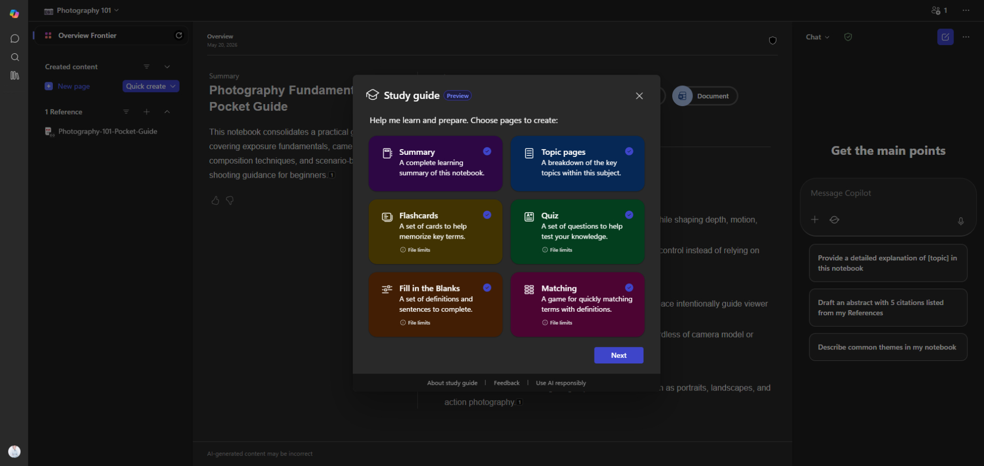Open the Photography 101 notebook icon
Image resolution: width=984 pixels, height=466 pixels.
click(49, 11)
